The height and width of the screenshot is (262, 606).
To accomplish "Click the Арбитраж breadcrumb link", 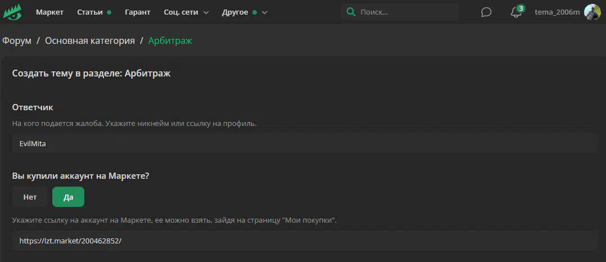I will (170, 41).
